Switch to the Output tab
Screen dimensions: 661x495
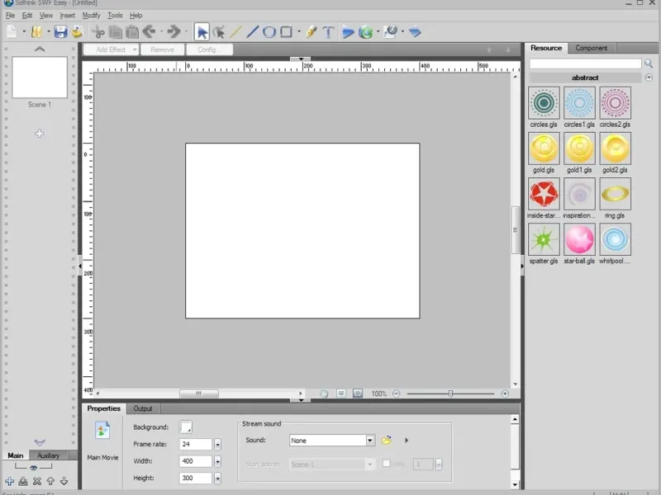pos(143,408)
